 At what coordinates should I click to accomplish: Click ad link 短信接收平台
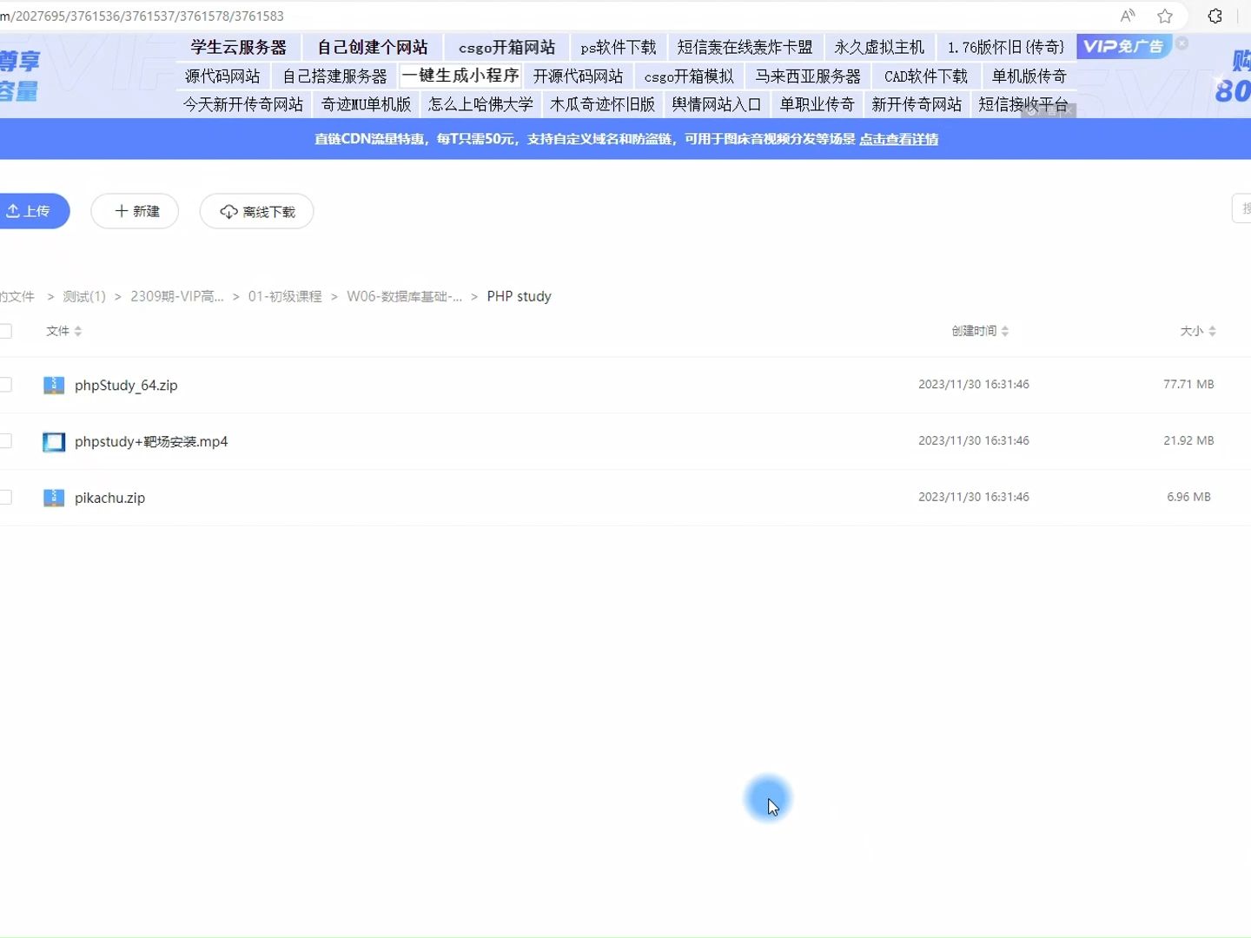pyautogui.click(x=1023, y=104)
